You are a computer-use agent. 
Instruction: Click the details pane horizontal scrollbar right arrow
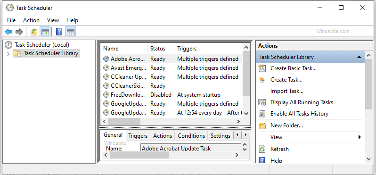(x=237, y=155)
